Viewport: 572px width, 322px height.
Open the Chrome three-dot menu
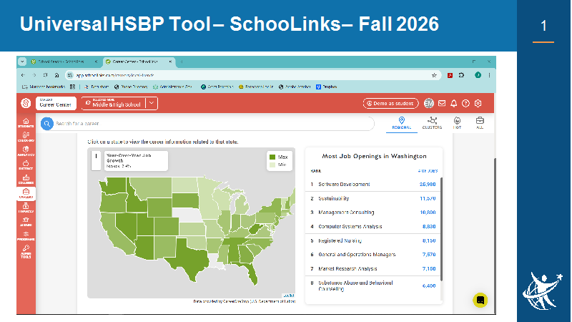[x=489, y=75]
